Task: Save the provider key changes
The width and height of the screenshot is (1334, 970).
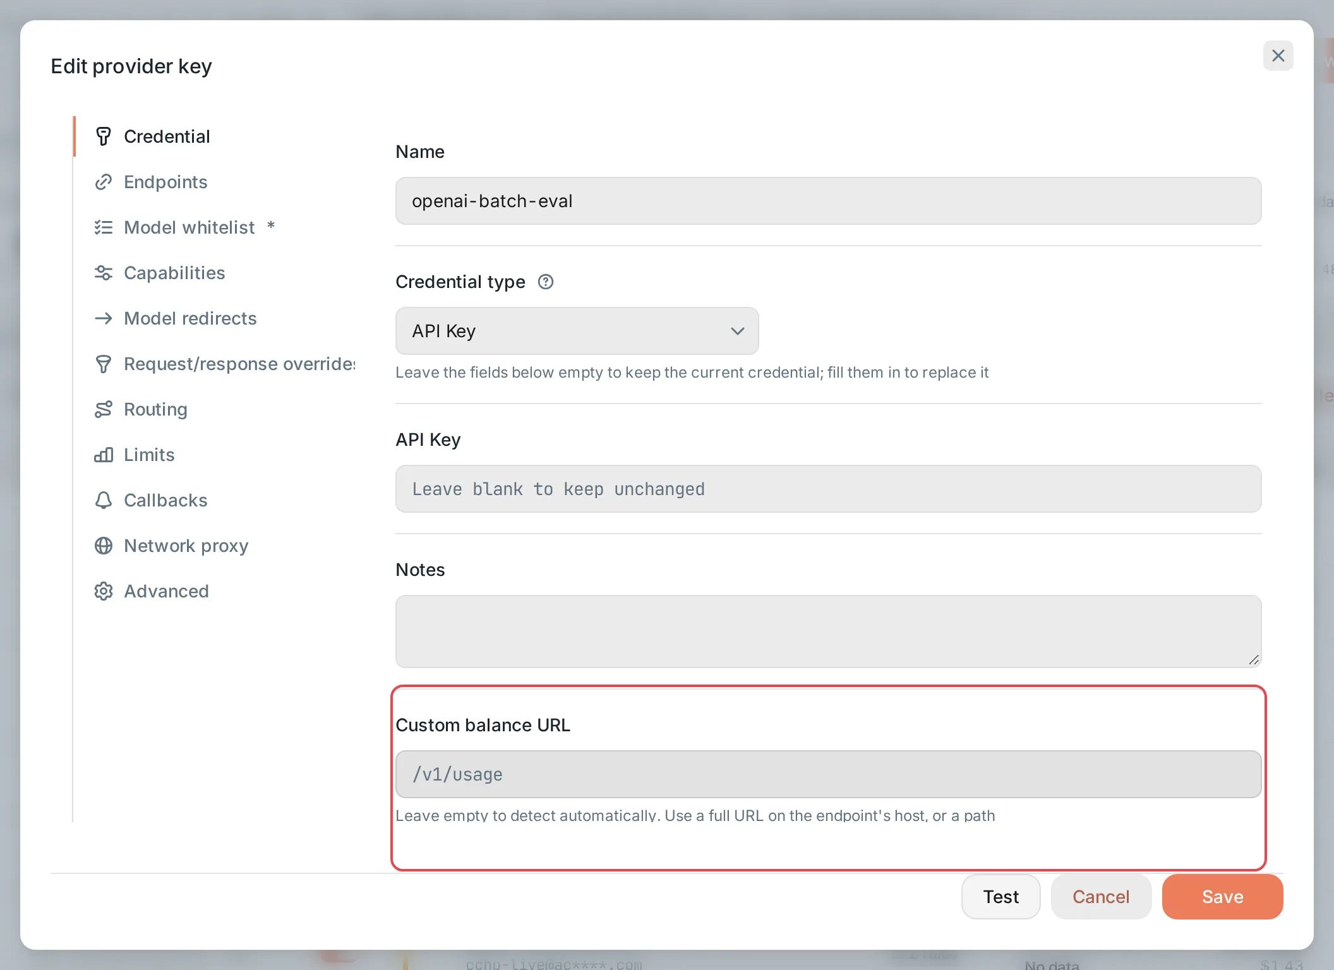Action: (1222, 897)
